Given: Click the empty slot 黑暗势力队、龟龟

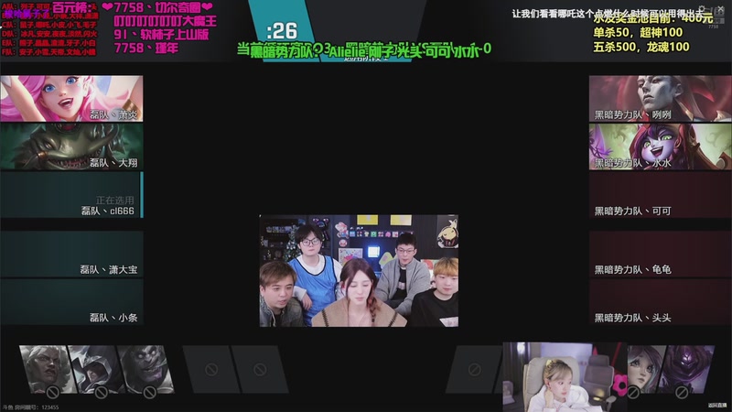Looking at the screenshot, I should pos(660,254).
